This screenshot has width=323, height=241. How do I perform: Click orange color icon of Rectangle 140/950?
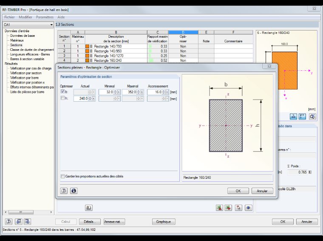88,51
